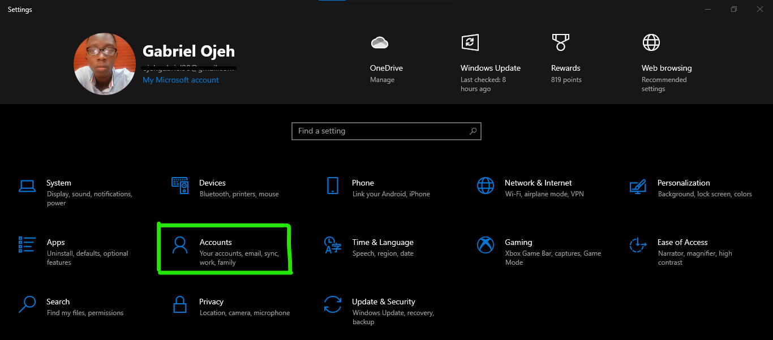Image resolution: width=773 pixels, height=340 pixels.
Task: Click the Rewards medal icon
Action: [x=560, y=42]
